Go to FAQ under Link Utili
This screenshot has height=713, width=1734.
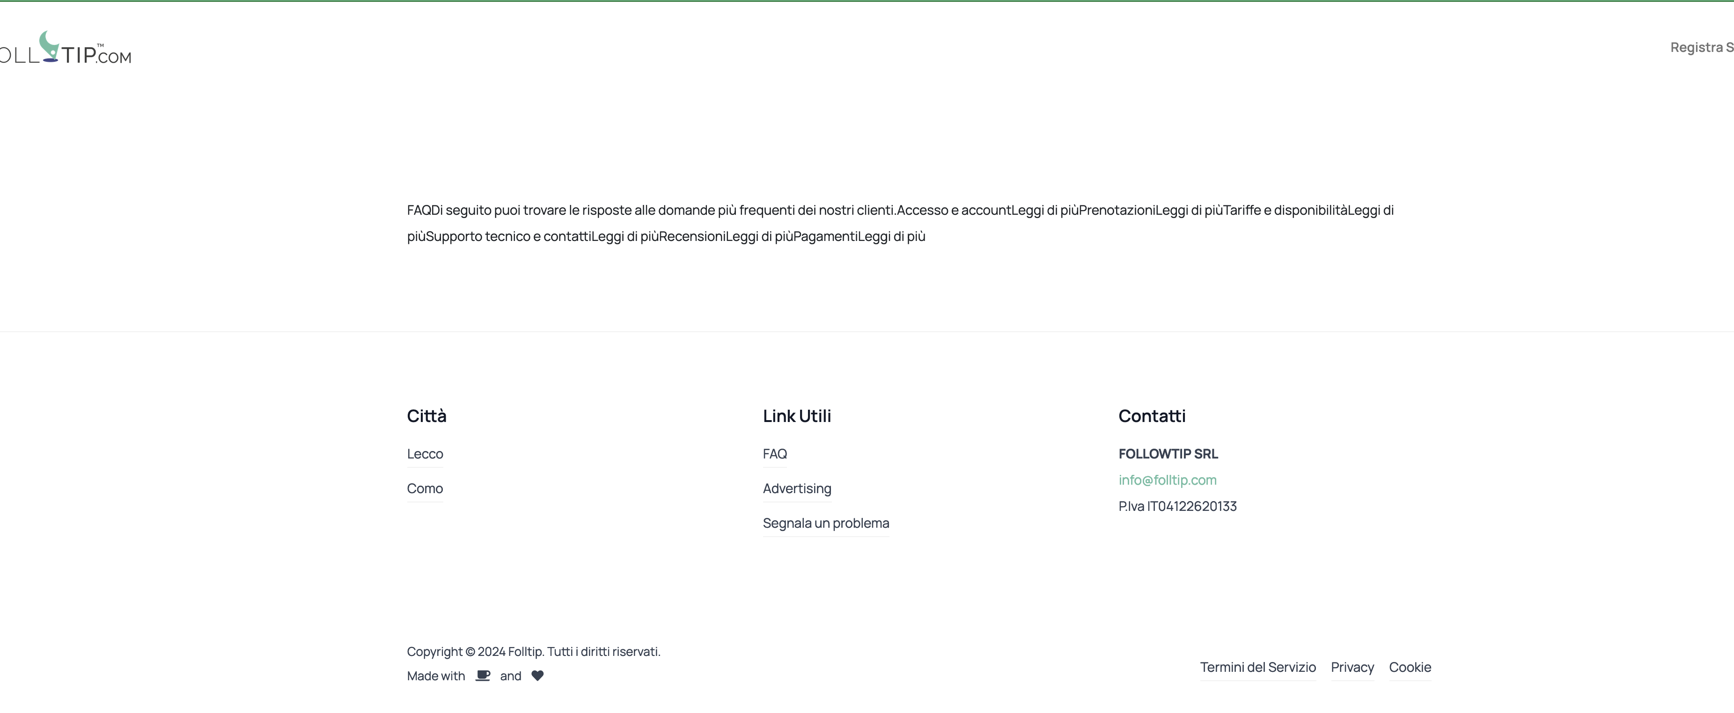tap(775, 454)
